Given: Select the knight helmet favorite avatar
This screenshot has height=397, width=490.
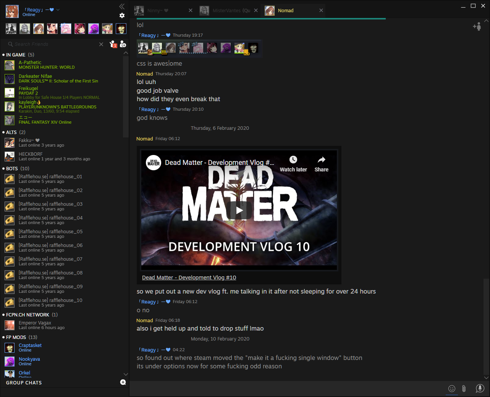Looking at the screenshot, I should 25,29.
